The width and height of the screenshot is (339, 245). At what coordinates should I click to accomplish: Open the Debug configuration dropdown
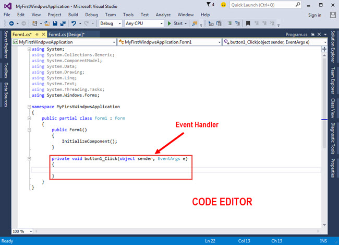coord(111,24)
